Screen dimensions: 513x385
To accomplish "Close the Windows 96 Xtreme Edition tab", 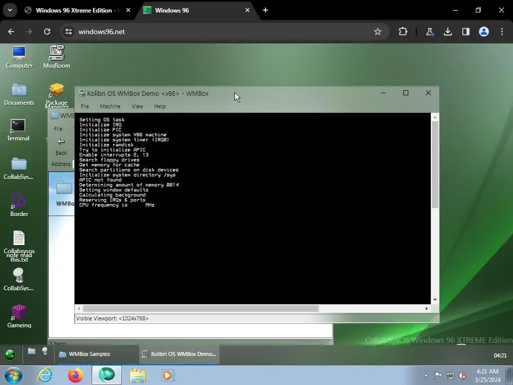I will tap(128, 10).
